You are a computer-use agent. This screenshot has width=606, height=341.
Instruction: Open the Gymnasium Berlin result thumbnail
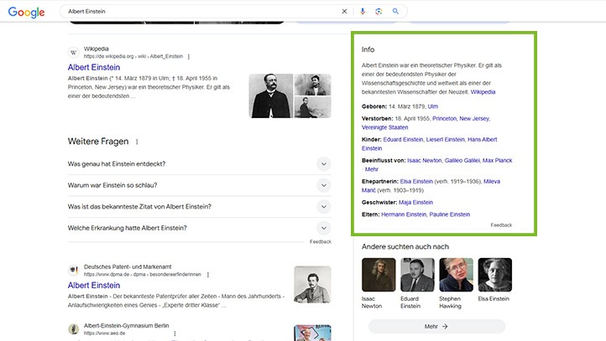pos(312,333)
